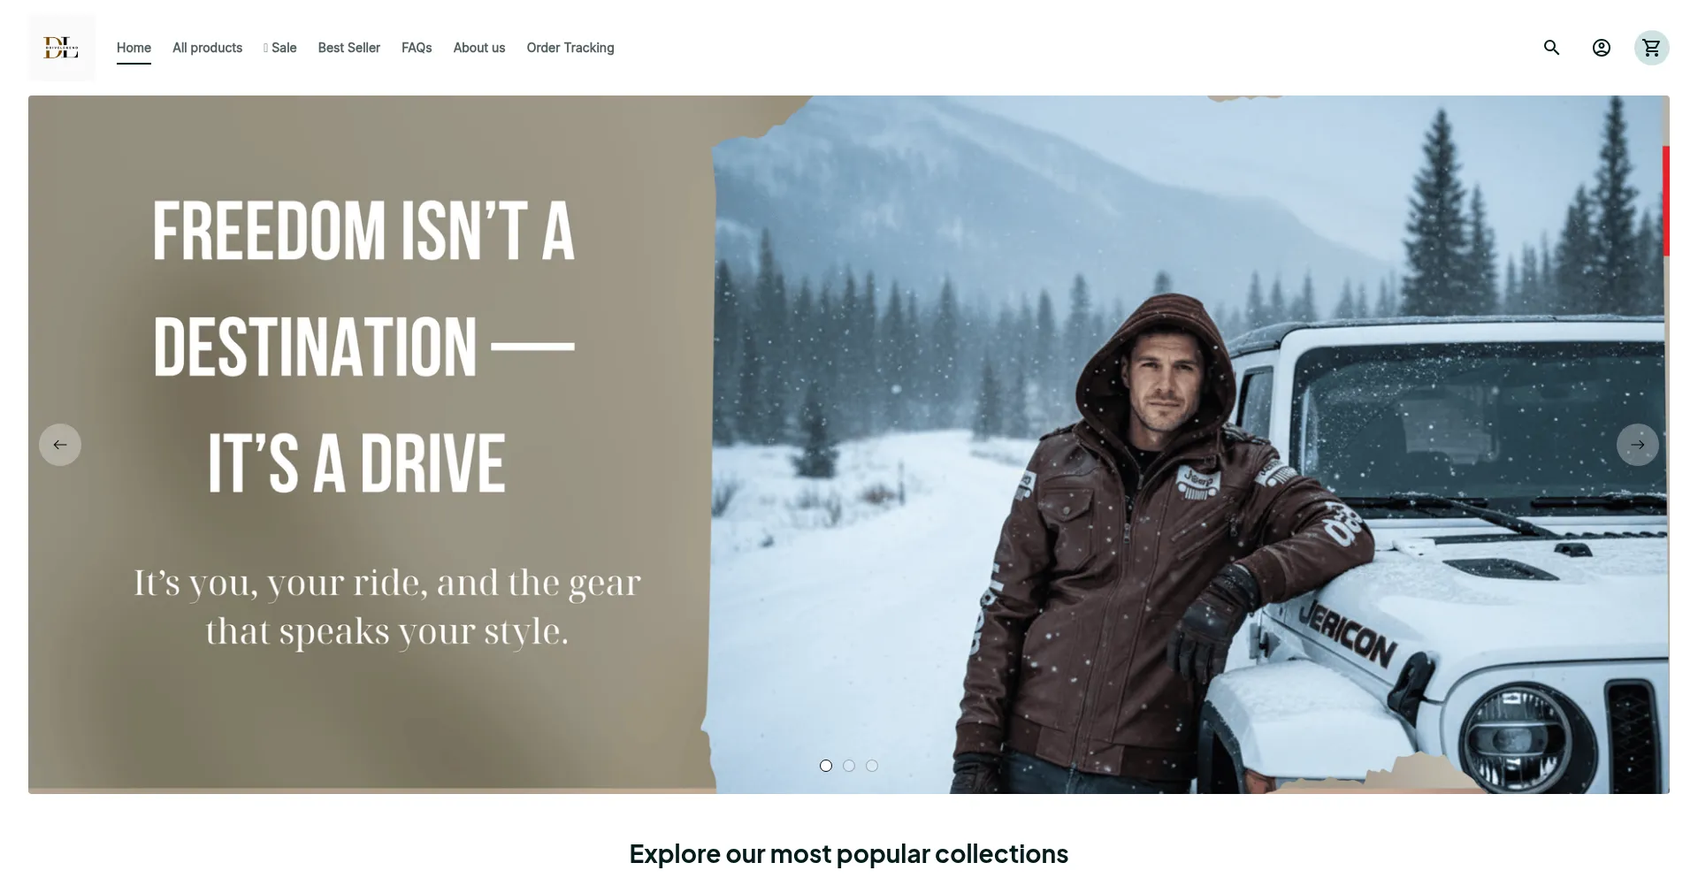Image resolution: width=1698 pixels, height=878 pixels.
Task: Open the search magnifier icon
Action: [1551, 48]
